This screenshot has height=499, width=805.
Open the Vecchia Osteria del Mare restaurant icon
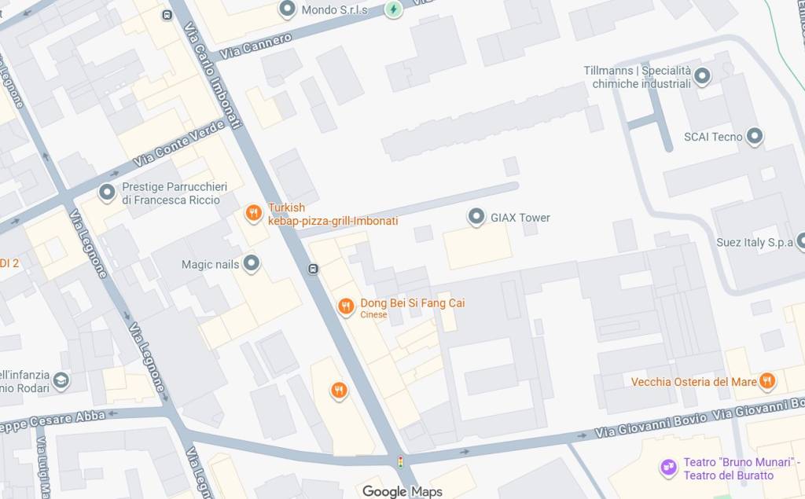coord(767,381)
